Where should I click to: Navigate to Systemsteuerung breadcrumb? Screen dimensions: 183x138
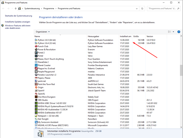[32, 8]
